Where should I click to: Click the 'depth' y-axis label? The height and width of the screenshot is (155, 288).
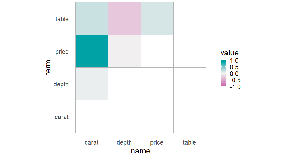(x=61, y=84)
